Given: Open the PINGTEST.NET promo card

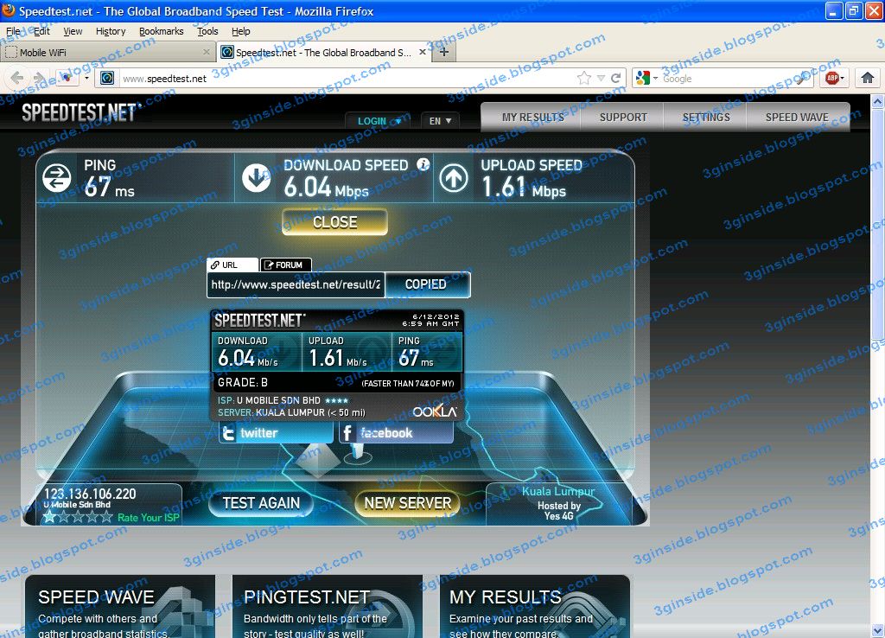Looking at the screenshot, I should tap(328, 606).
